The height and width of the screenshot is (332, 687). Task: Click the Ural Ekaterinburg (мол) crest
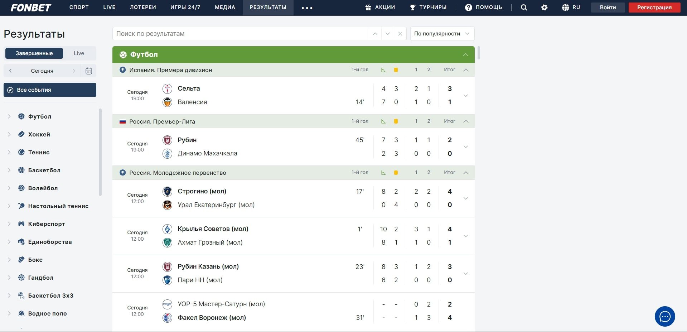167,205
